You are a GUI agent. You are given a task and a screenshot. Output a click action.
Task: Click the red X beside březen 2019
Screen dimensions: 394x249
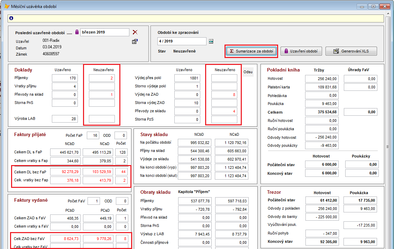tap(135, 32)
